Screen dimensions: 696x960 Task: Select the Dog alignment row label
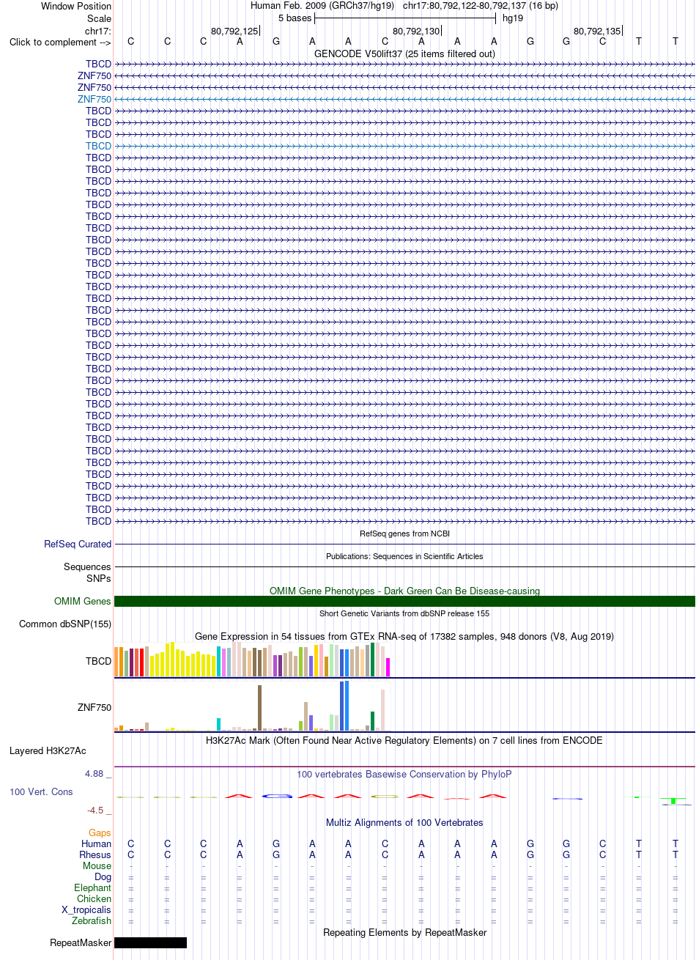(103, 876)
